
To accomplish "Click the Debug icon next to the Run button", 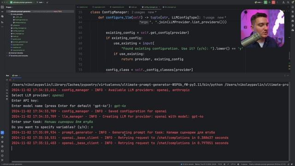I will click(269, 2).
